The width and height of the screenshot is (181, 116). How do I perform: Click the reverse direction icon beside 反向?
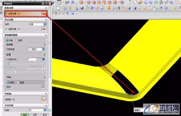click(43, 87)
